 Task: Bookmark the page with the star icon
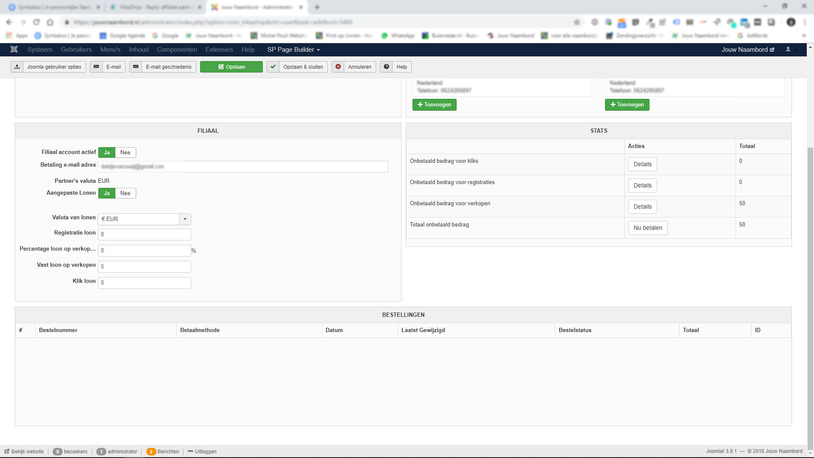(x=577, y=22)
